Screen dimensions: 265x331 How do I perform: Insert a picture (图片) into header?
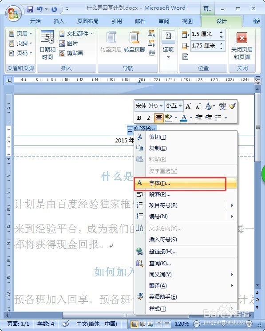pos(68,43)
